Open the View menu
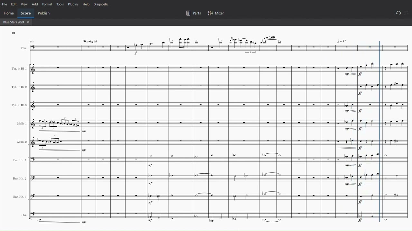Viewport: 412px width, 231px height. point(24,4)
